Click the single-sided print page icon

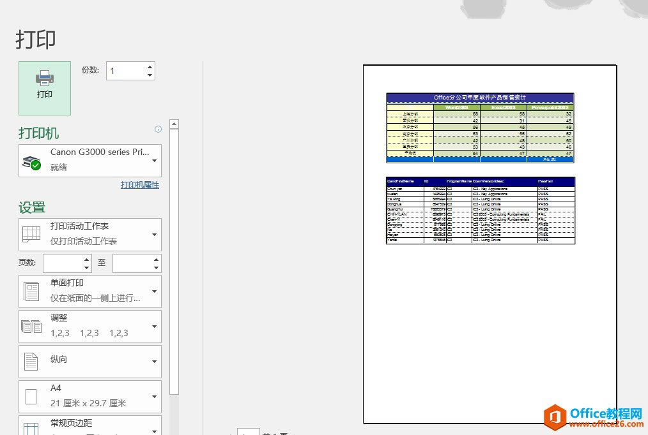pyautogui.click(x=31, y=291)
